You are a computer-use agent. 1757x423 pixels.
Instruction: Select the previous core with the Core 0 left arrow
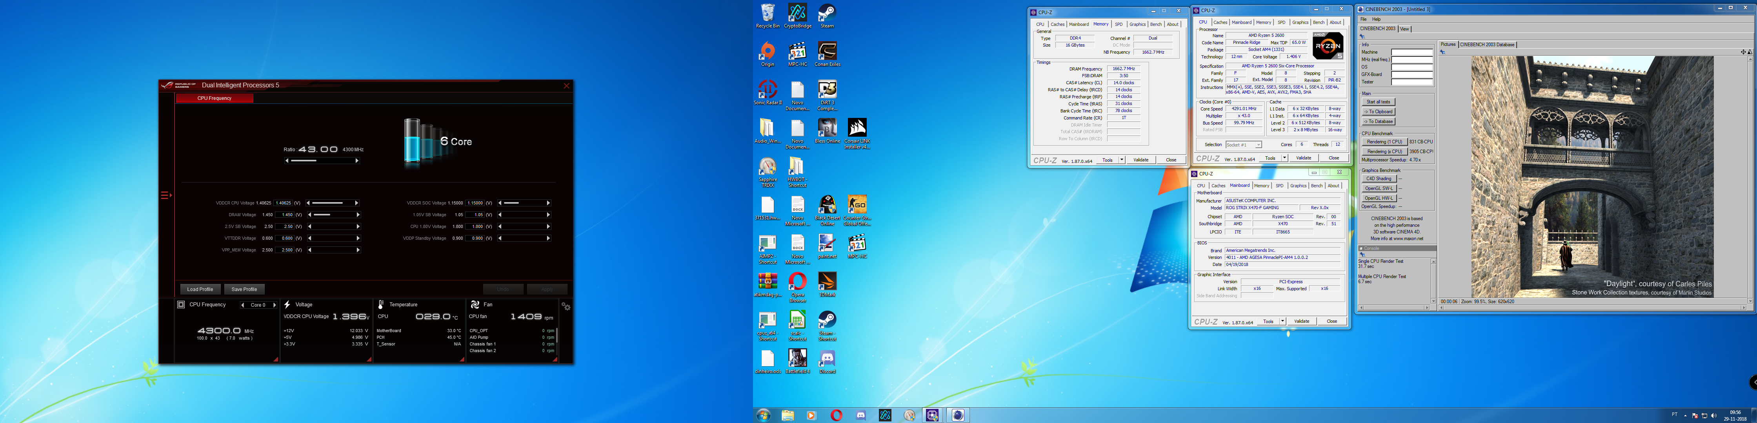point(243,305)
